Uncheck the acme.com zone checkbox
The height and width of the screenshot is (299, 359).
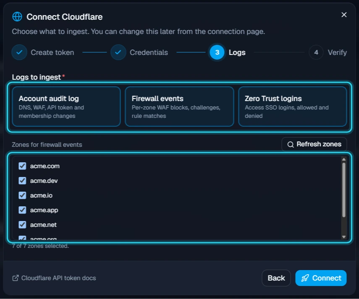pyautogui.click(x=22, y=166)
